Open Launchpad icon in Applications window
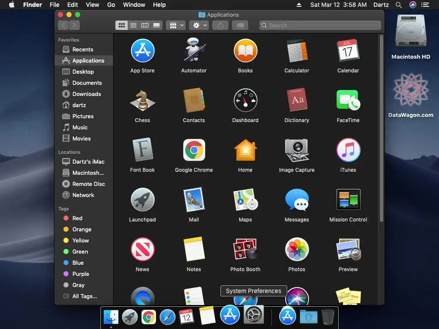This screenshot has height=329, width=439. (x=142, y=200)
